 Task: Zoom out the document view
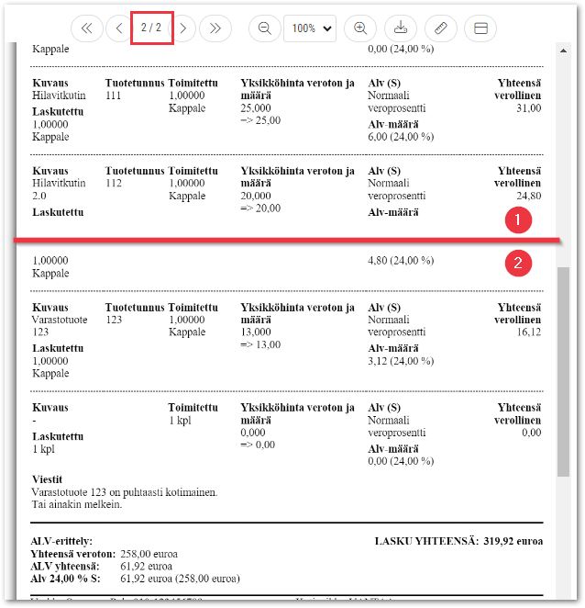click(x=264, y=28)
